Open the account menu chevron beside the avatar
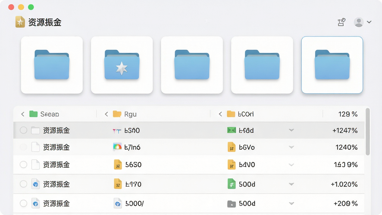 (x=369, y=22)
